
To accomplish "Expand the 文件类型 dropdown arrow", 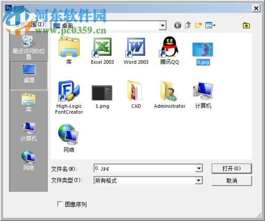I will tap(199, 181).
